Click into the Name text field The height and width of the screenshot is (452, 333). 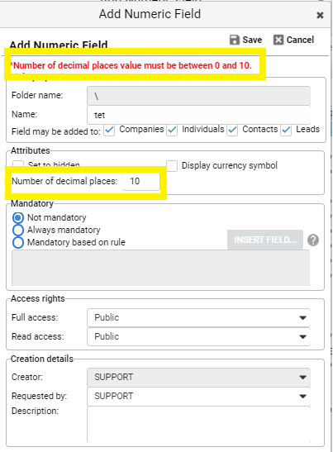point(198,115)
